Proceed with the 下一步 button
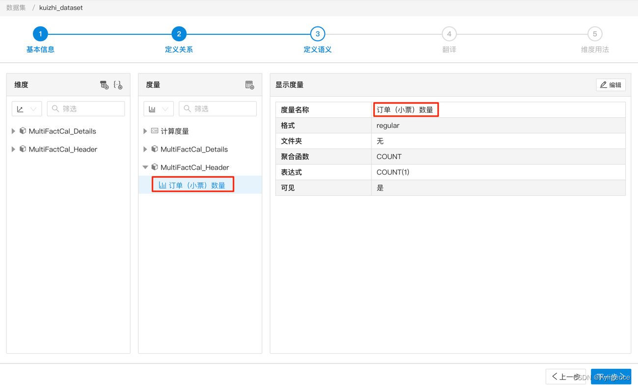638x386 pixels. (x=611, y=377)
